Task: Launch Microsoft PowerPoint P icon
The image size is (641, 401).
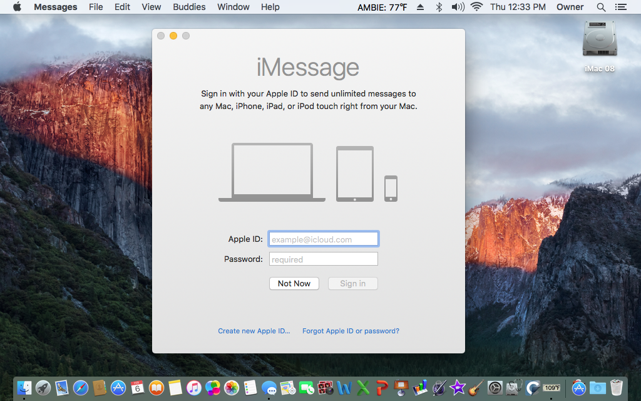Action: [382, 387]
